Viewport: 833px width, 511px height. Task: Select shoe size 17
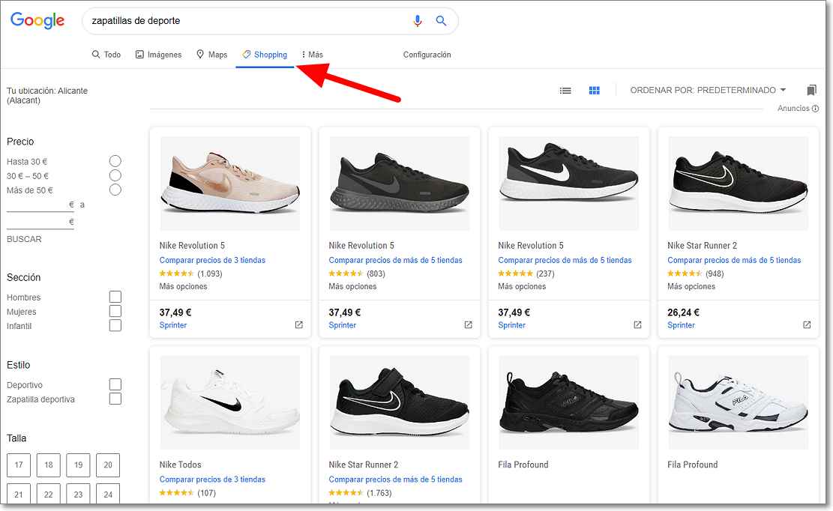pos(19,465)
